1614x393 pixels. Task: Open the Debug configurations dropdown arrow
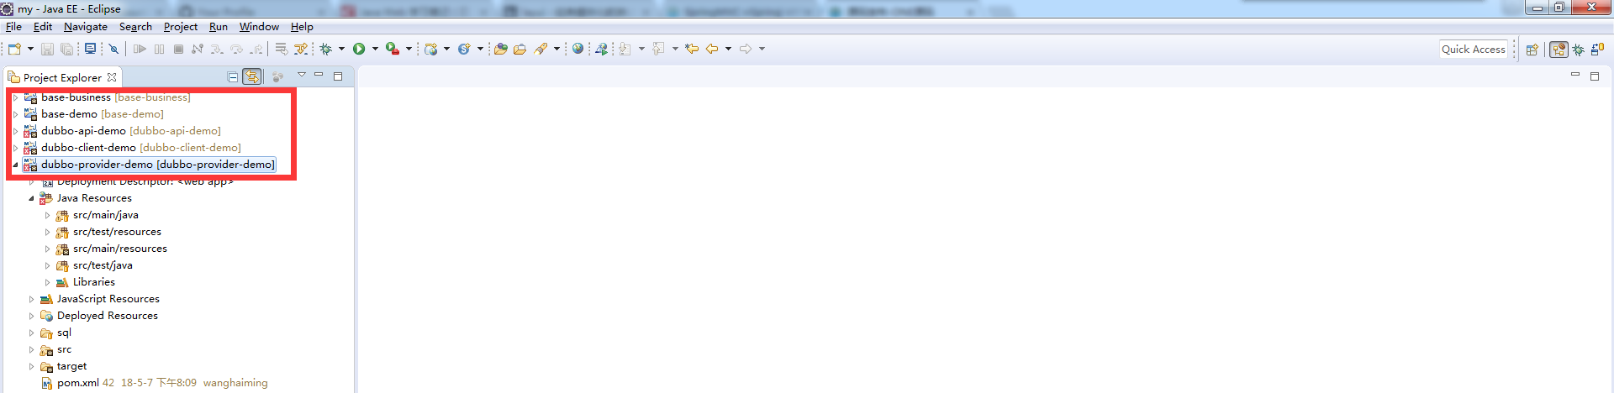341,49
